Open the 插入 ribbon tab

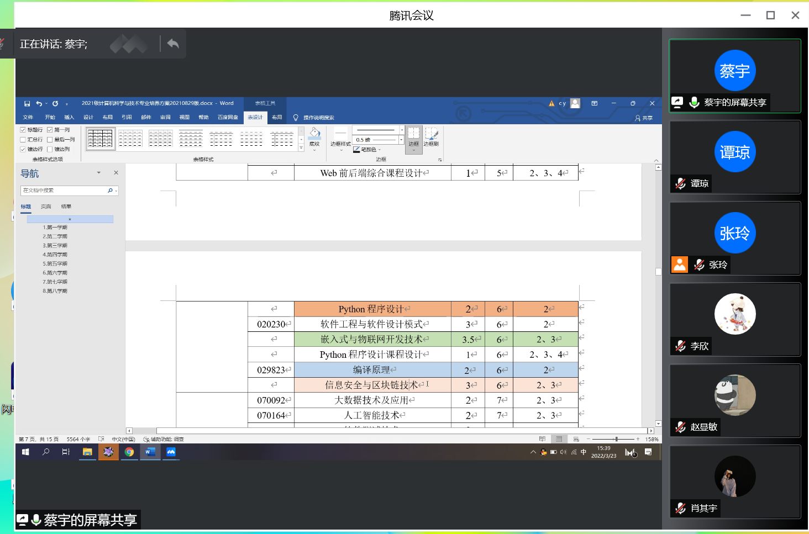69,118
